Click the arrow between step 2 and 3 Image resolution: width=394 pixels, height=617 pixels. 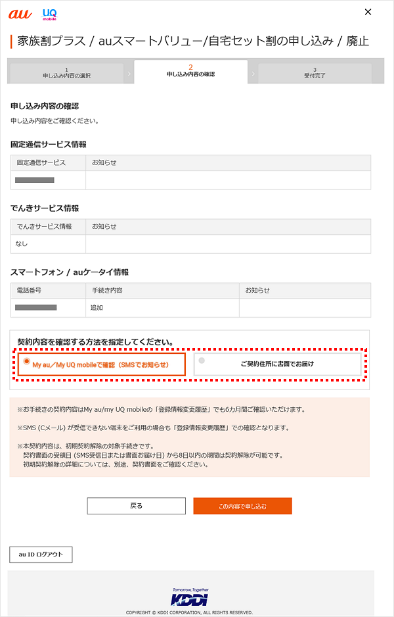pyautogui.click(x=253, y=74)
